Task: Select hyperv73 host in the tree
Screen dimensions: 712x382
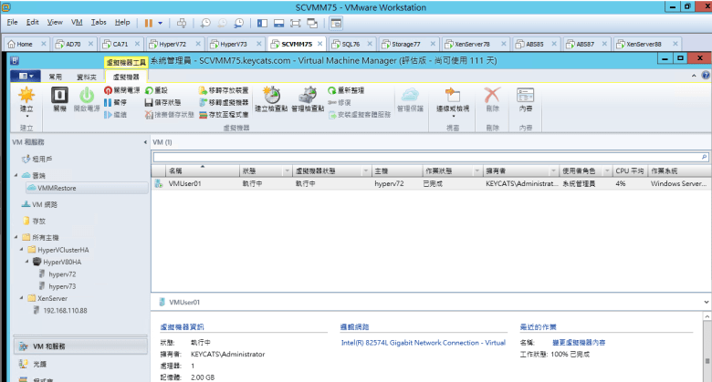Action: click(x=61, y=285)
